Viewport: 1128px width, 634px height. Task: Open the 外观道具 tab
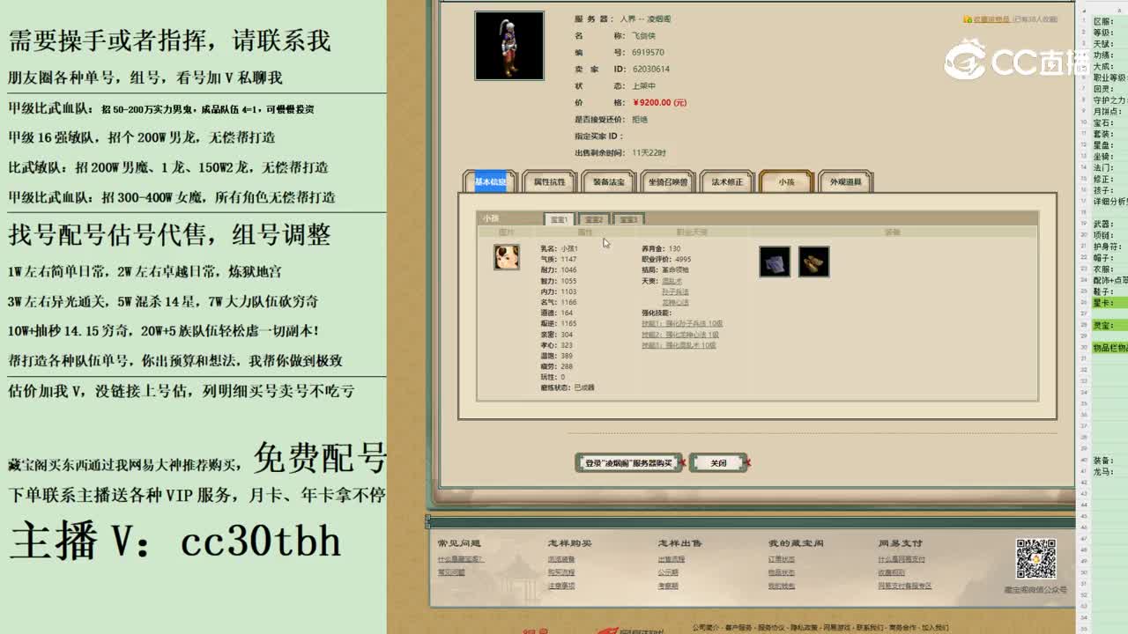coord(846,181)
